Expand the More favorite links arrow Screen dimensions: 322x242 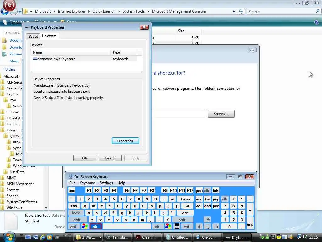[21, 61]
